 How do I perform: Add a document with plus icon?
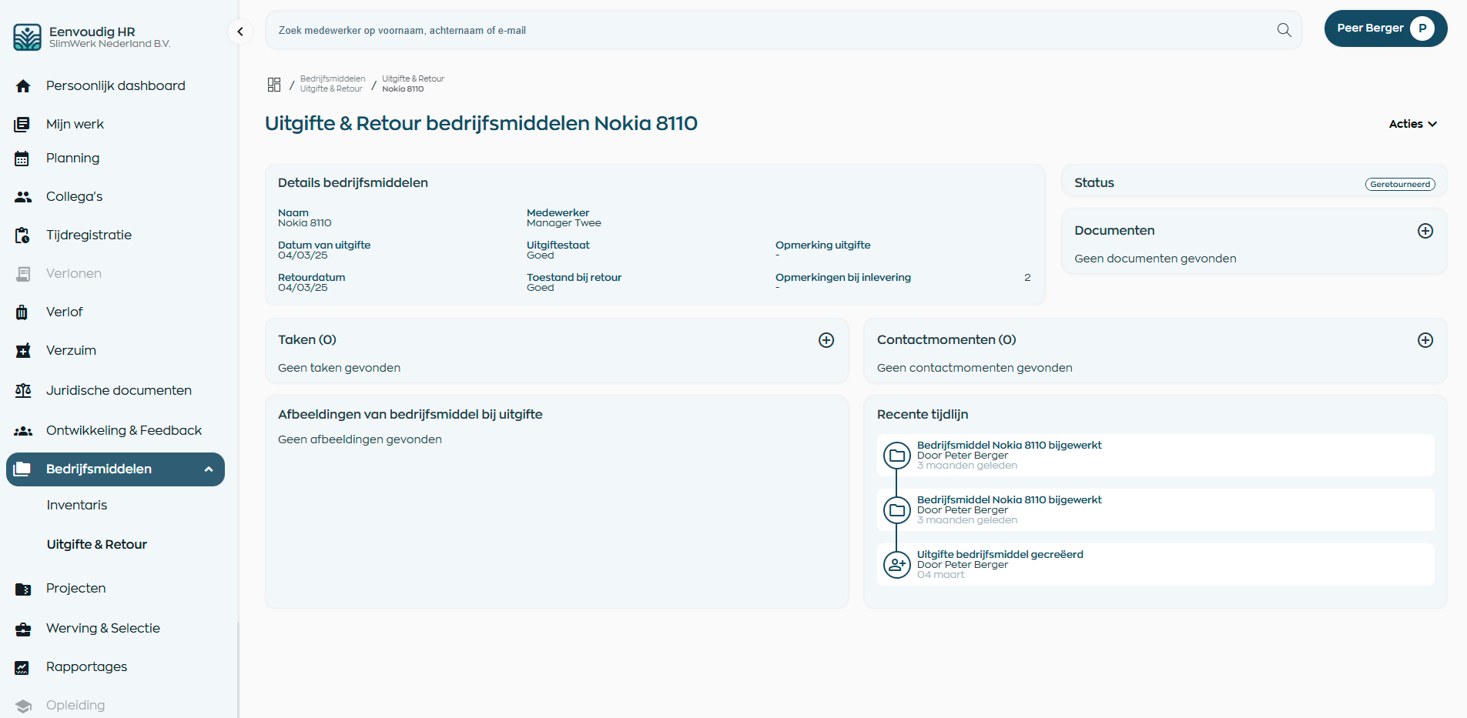pos(1425,231)
